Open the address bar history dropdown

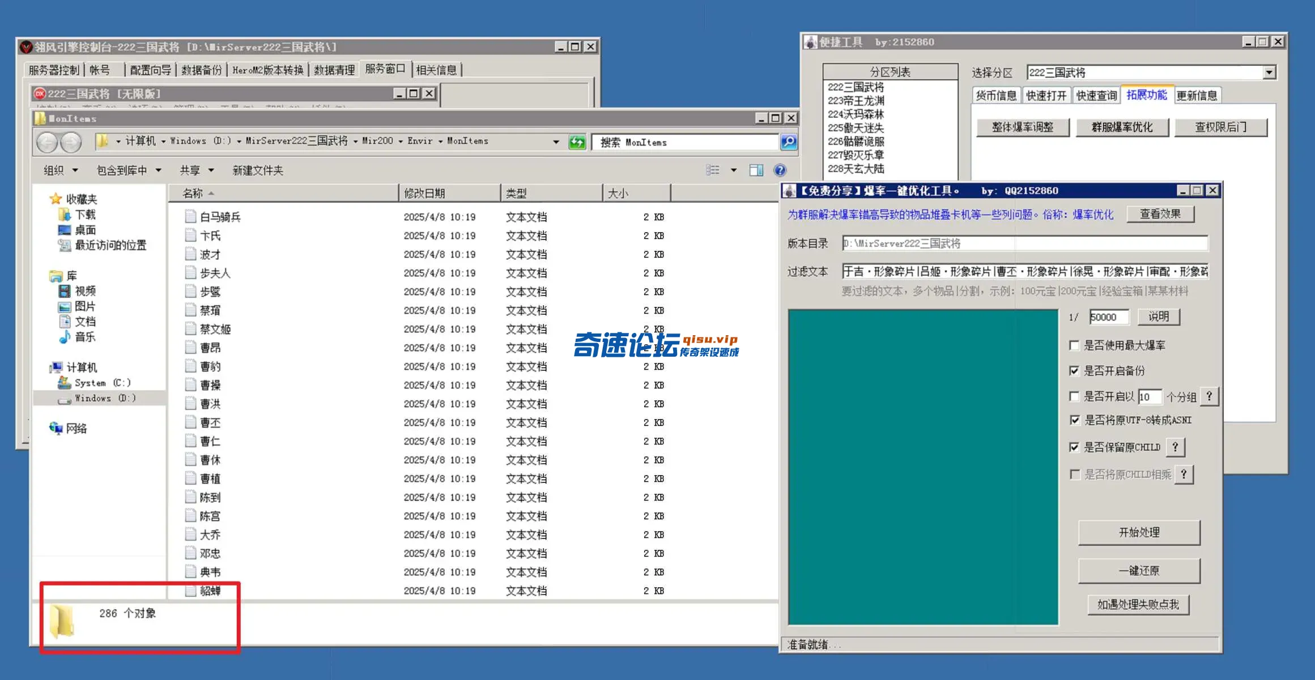pyautogui.click(x=556, y=142)
